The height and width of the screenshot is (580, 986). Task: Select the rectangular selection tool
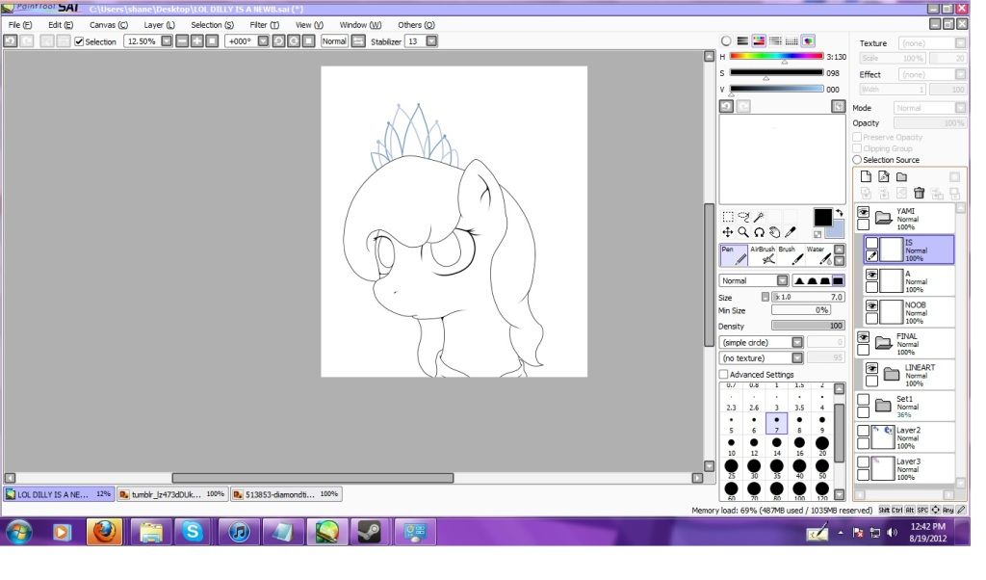pyautogui.click(x=728, y=217)
